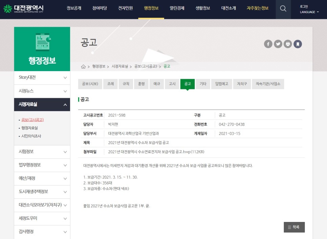
Task: Switch to the 조례 tab
Action: click(111, 84)
